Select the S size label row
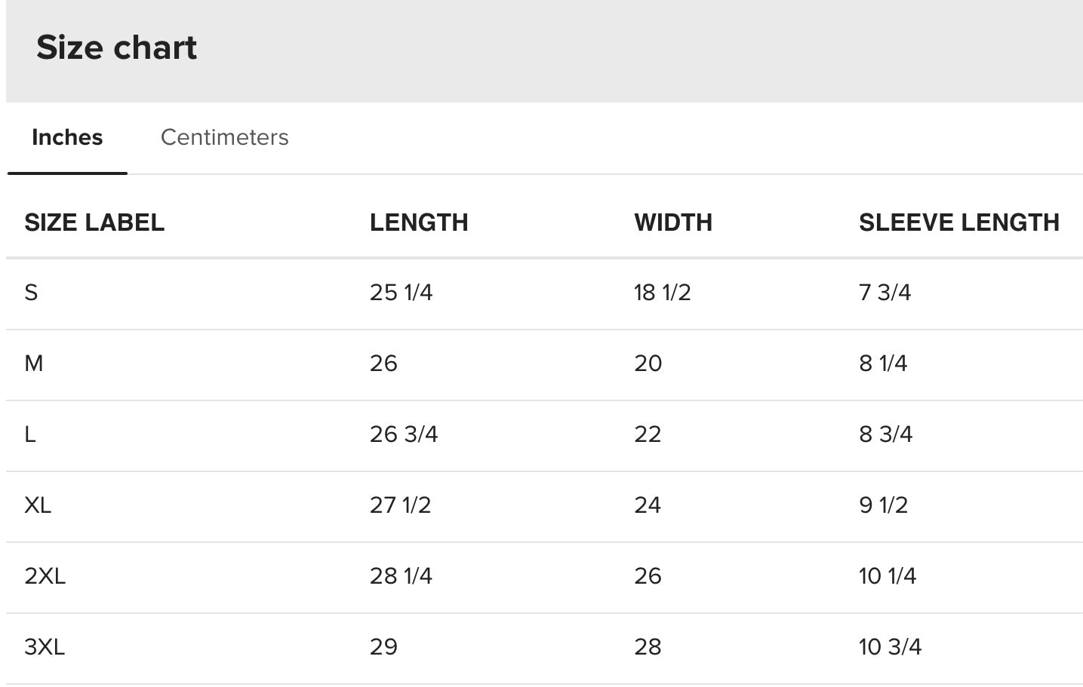The image size is (1083, 687). (x=544, y=293)
